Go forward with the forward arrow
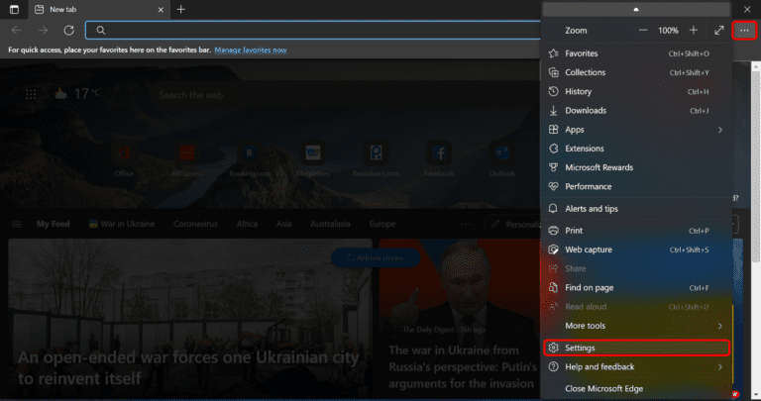 pyautogui.click(x=43, y=30)
